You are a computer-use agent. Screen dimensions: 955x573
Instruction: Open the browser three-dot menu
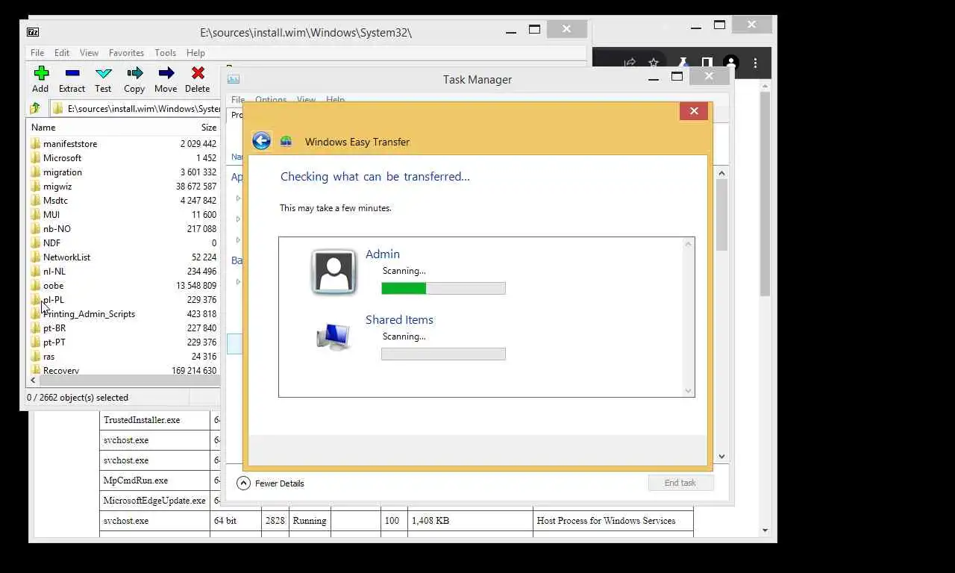755,63
